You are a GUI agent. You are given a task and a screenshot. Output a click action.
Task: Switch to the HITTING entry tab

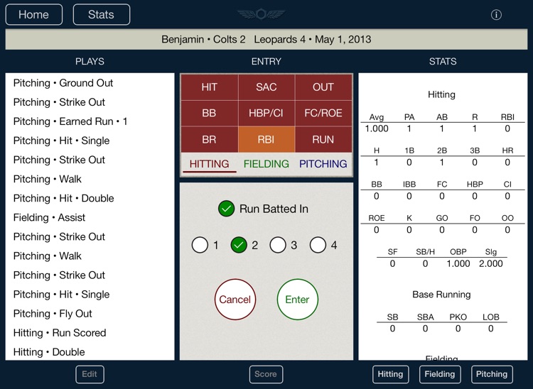click(x=209, y=164)
